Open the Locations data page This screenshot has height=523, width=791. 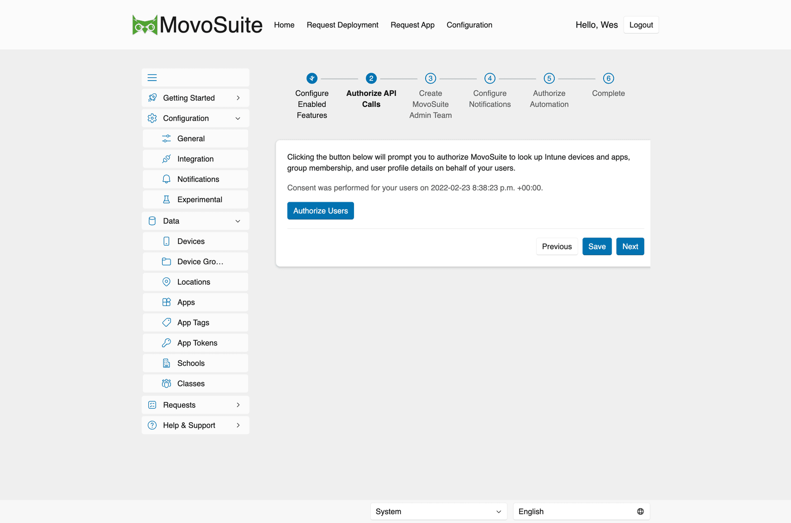click(196, 282)
